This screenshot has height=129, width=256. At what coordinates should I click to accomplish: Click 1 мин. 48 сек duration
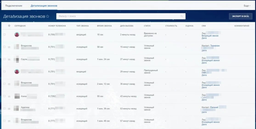[x=103, y=121]
